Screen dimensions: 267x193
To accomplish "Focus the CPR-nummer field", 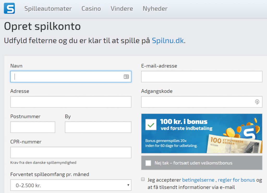I will 71,152.
